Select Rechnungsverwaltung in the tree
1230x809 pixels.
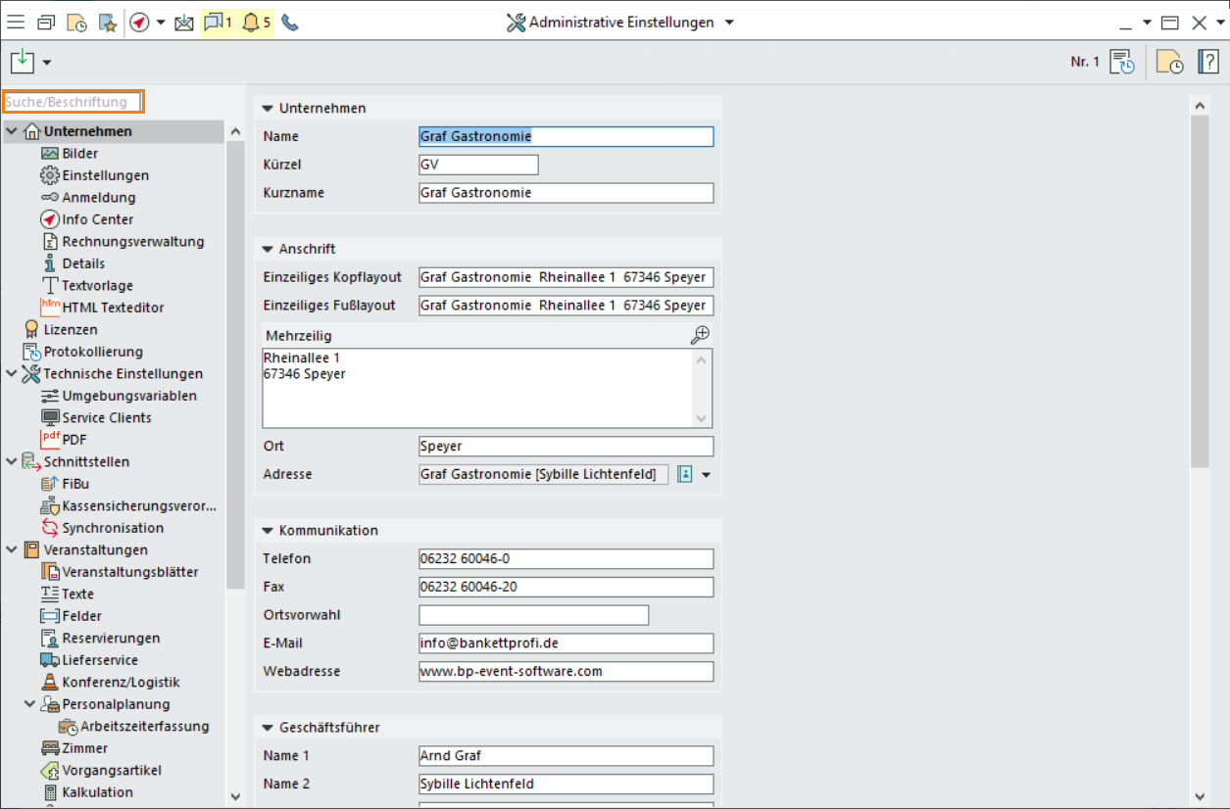click(132, 241)
